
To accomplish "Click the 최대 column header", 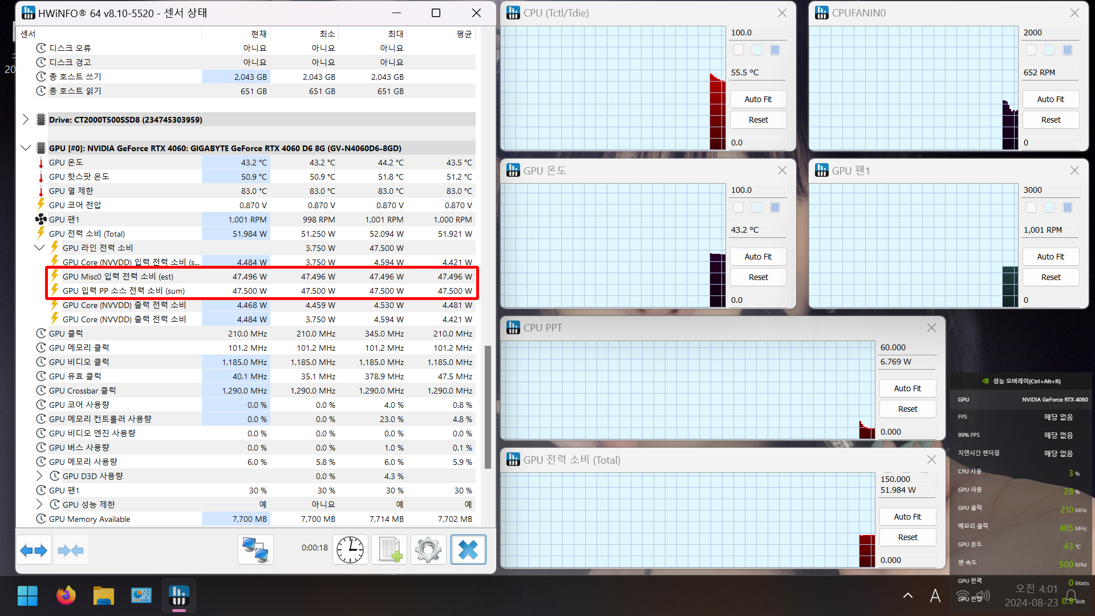I will [x=395, y=34].
